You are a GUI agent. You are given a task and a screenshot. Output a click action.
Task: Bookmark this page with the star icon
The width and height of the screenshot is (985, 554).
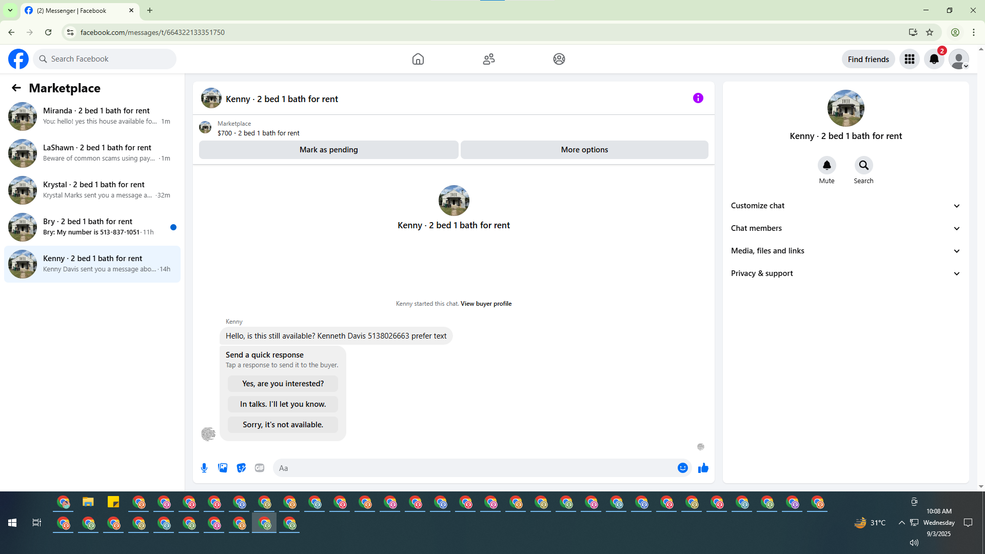[x=930, y=32]
